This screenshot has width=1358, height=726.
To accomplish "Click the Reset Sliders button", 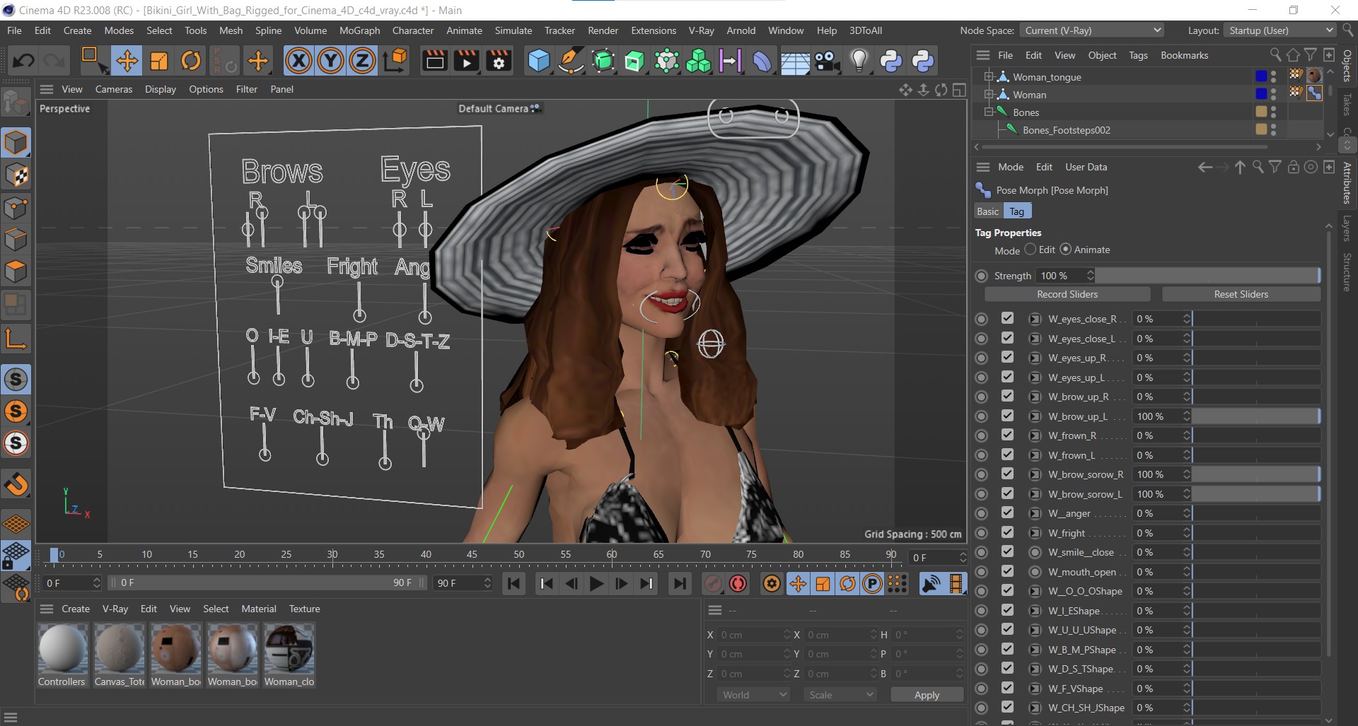I will tap(1241, 294).
